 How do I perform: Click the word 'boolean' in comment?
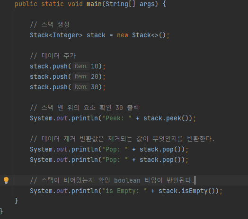[127, 180]
